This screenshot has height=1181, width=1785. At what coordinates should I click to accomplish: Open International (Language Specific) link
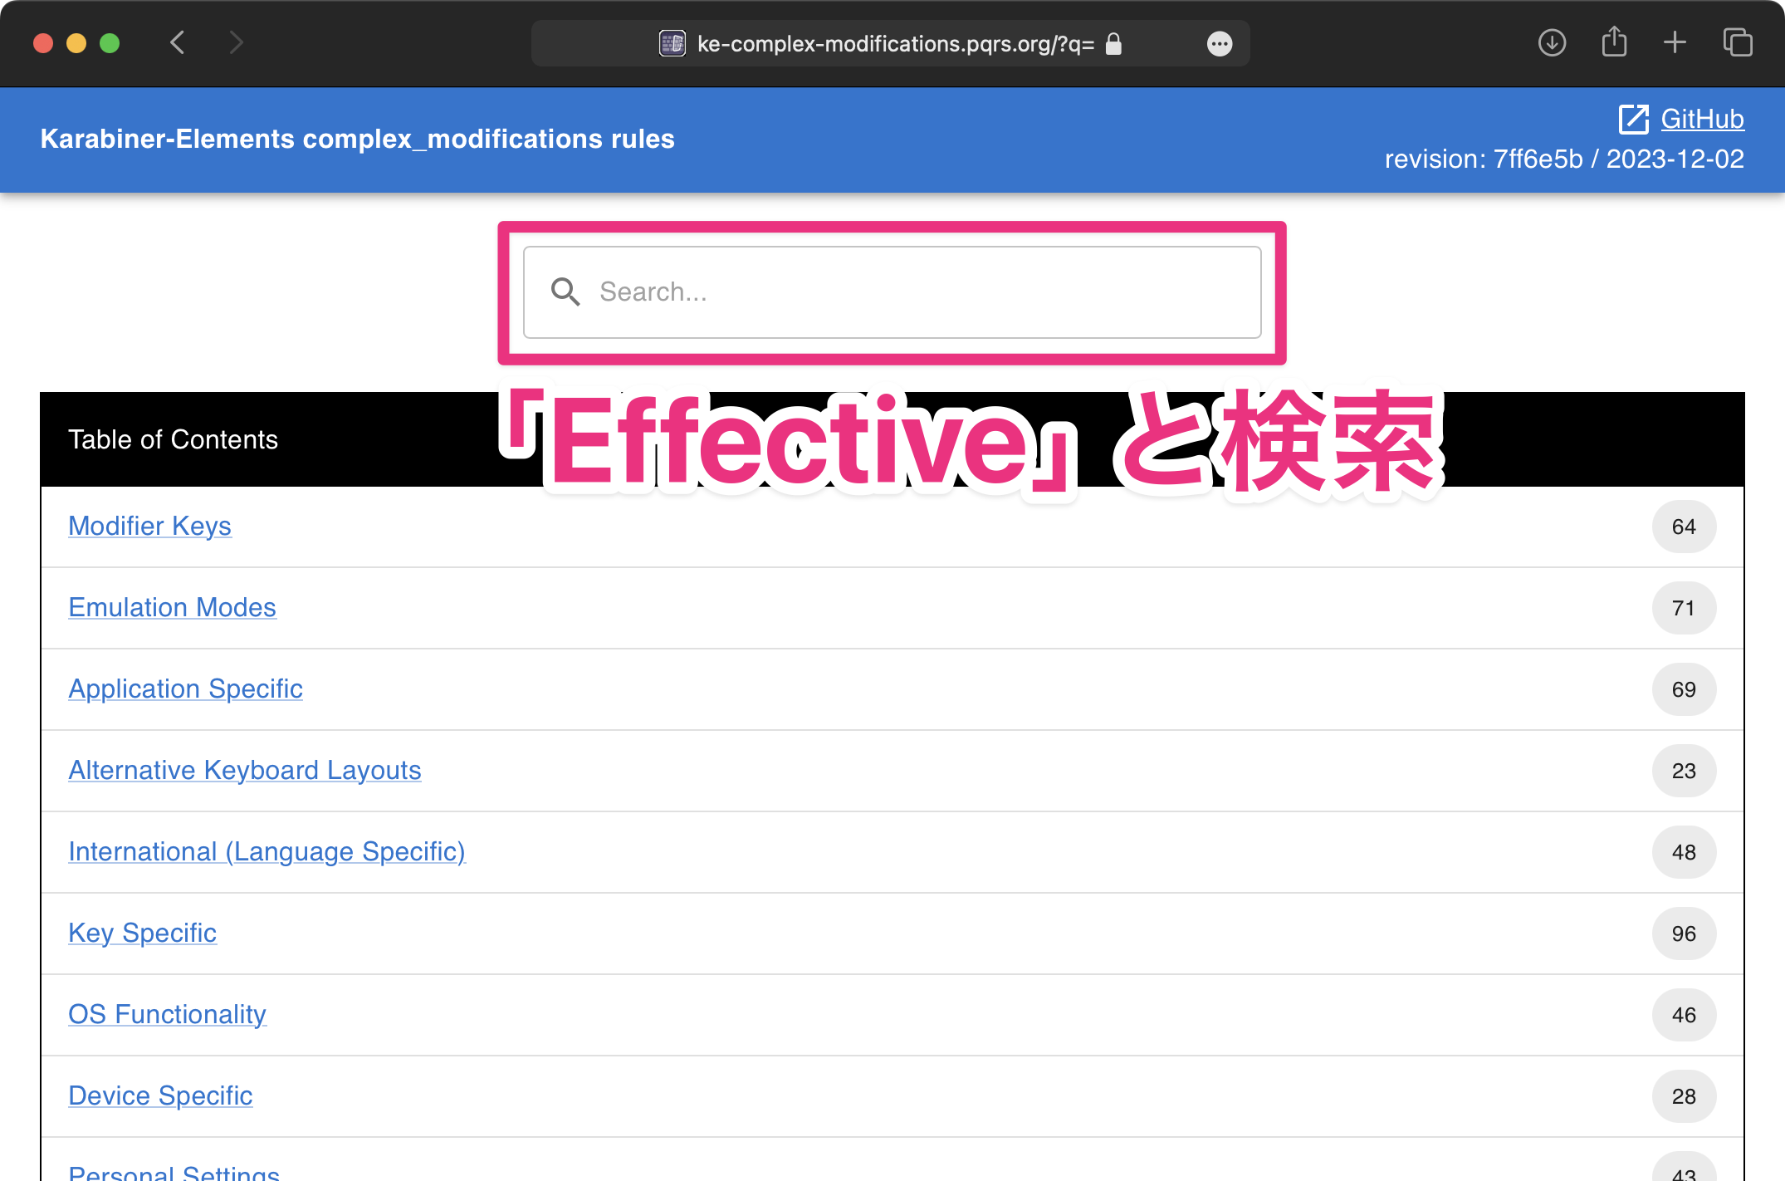click(267, 851)
